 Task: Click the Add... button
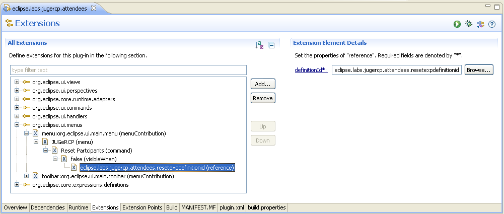tap(263, 84)
